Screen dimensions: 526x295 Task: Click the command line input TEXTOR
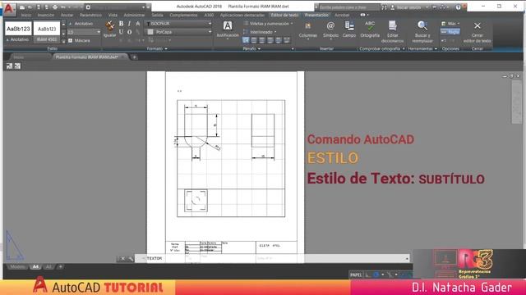pos(272,259)
